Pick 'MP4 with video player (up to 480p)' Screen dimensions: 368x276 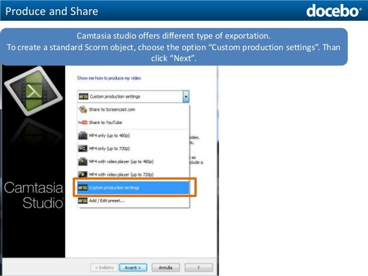pos(133,161)
